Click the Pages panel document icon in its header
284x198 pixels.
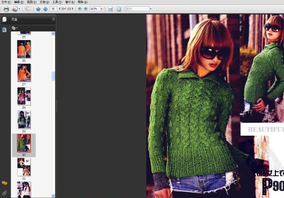[x=5, y=19]
